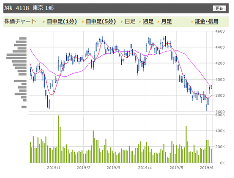The image size is (234, 178).
Task: Click the 4200 price axis label
Action: point(220,63)
